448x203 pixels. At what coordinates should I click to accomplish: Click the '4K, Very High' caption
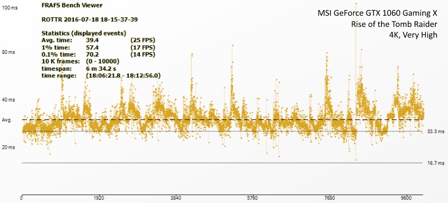[413, 35]
